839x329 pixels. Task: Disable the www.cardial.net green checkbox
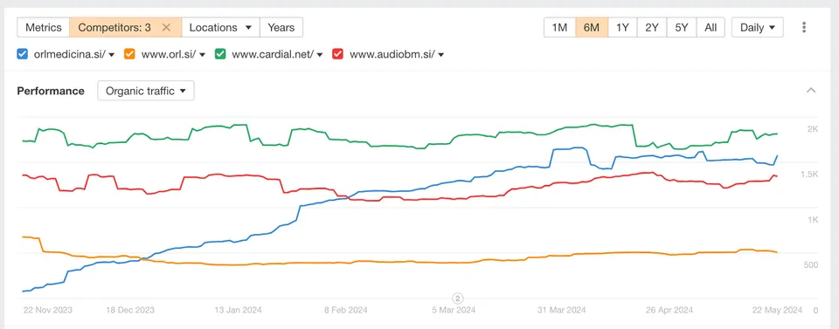coord(220,54)
